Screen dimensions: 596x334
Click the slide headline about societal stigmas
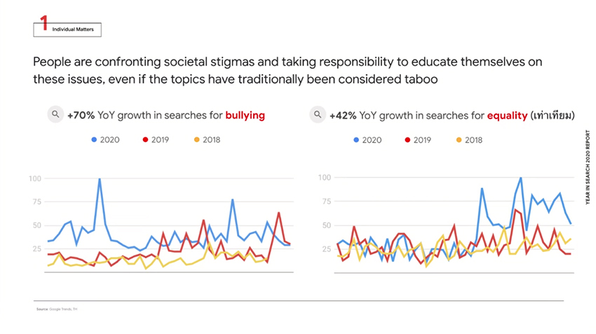[x=287, y=71]
